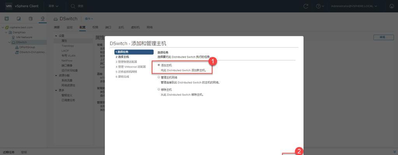This screenshot has width=398, height=155.
Task: Switch to the 摘要 tab
Action: (x=57, y=27)
